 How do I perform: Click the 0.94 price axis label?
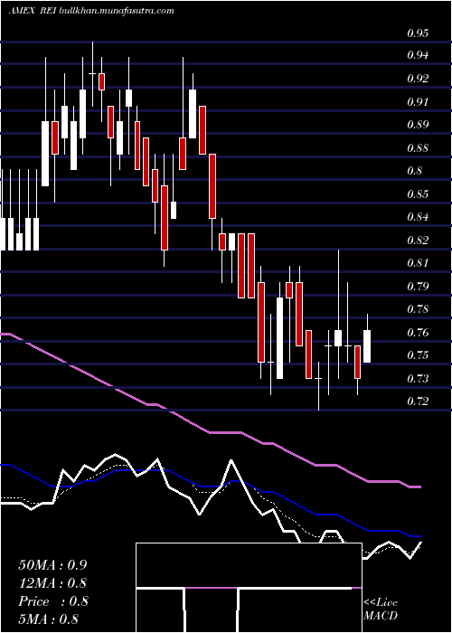pos(418,55)
